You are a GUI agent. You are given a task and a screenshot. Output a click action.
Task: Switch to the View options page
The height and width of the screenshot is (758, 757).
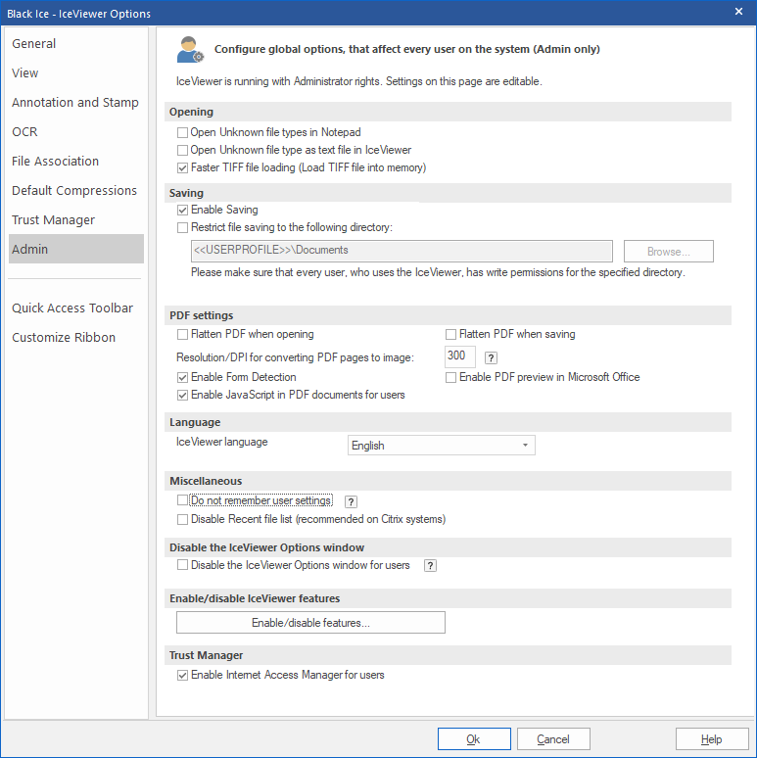tap(76, 73)
